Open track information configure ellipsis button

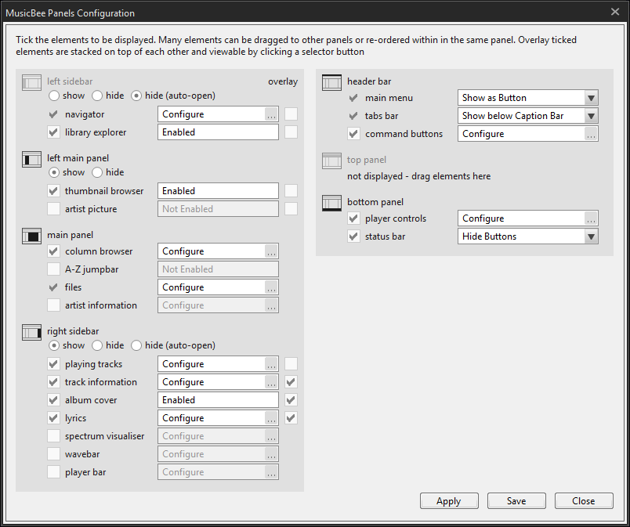click(272, 382)
